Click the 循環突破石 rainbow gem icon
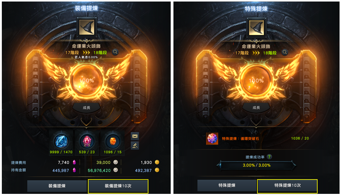Screen dimensions: 342x196 (x=212, y=139)
